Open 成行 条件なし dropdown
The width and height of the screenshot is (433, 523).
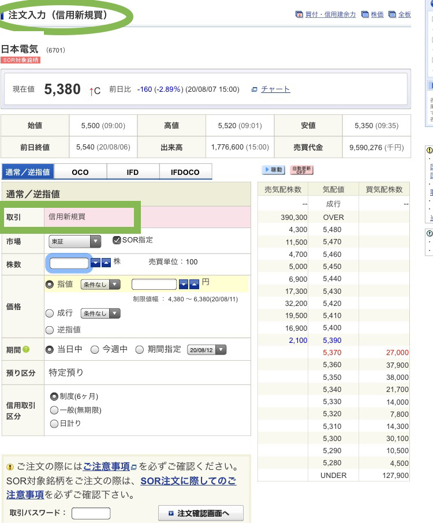pos(100,313)
